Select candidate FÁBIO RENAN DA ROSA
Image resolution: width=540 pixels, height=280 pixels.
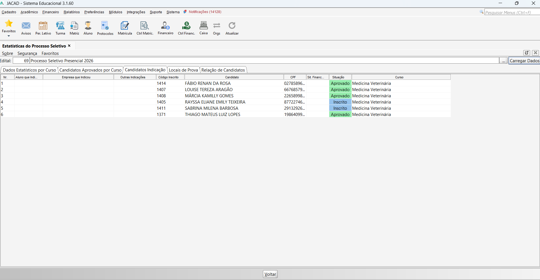click(208, 83)
